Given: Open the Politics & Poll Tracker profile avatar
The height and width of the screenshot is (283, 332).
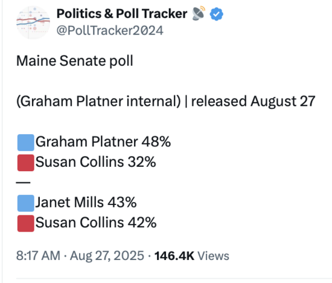Looking at the screenshot, I should pos(33,22).
